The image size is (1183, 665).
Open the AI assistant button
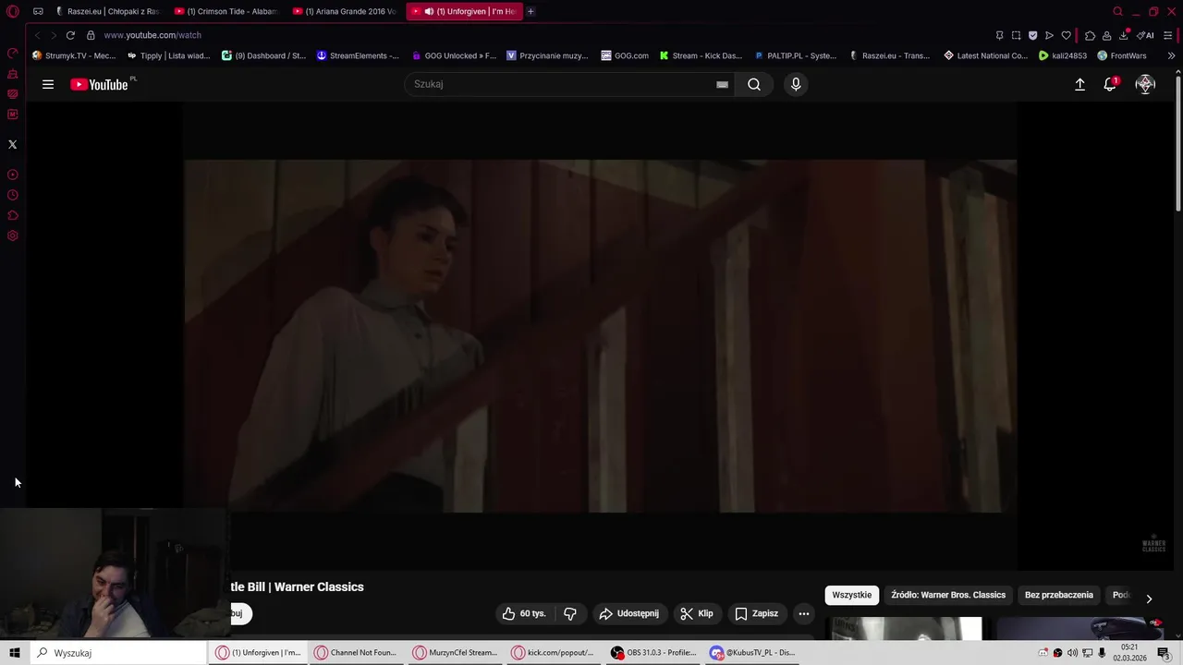pos(1146,35)
